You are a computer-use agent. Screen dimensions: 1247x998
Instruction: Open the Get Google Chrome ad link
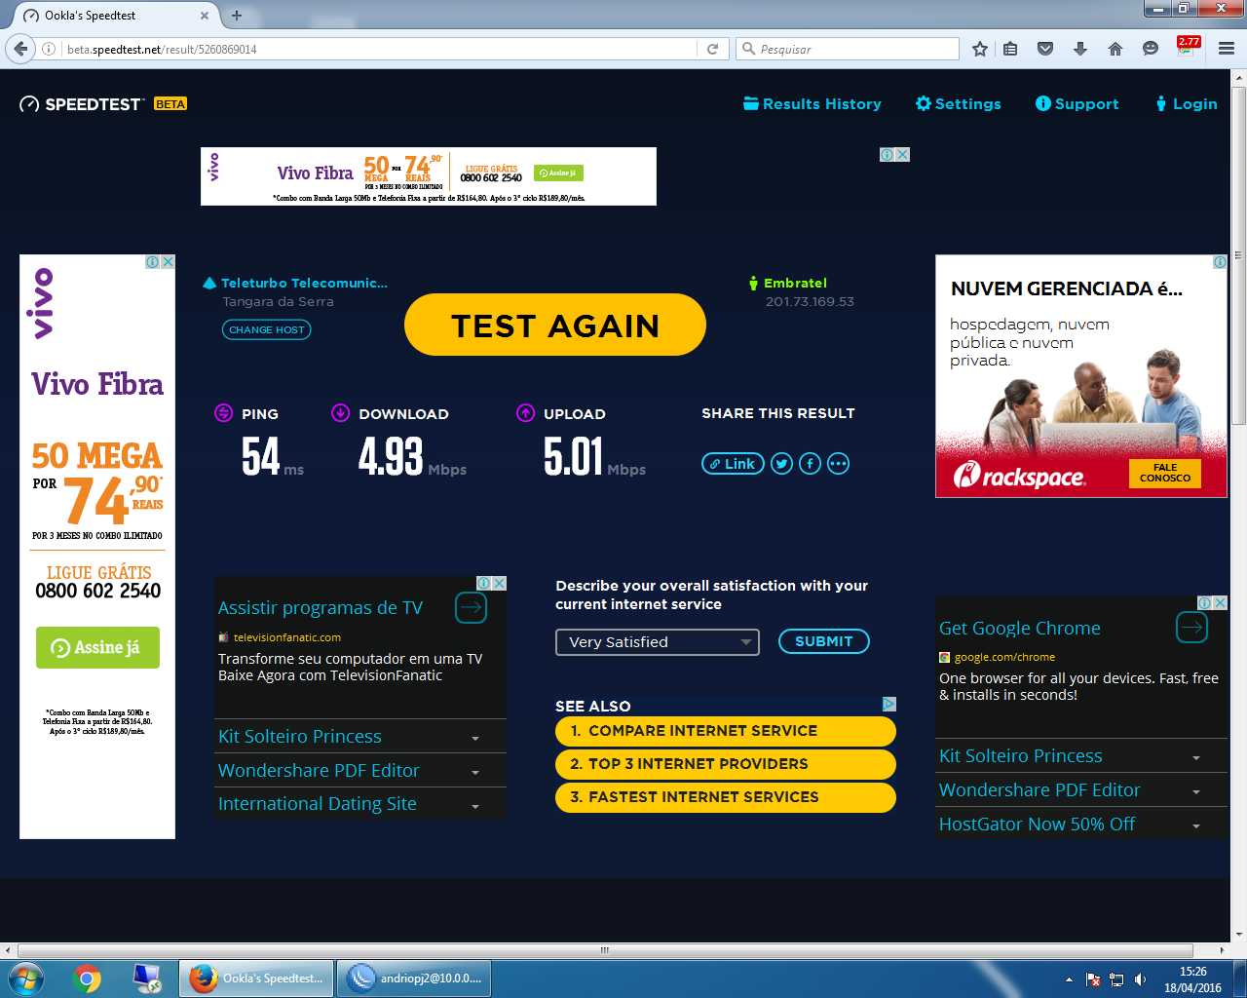1020,629
